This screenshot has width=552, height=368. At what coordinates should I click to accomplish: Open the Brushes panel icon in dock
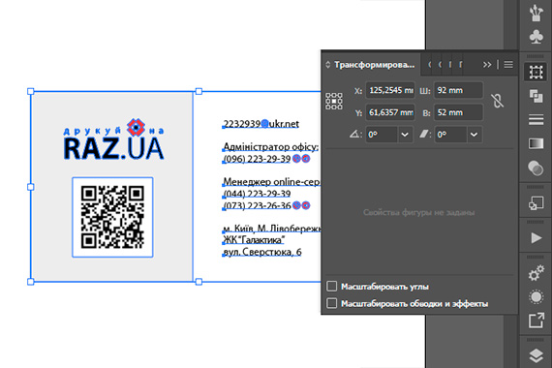coord(536,13)
